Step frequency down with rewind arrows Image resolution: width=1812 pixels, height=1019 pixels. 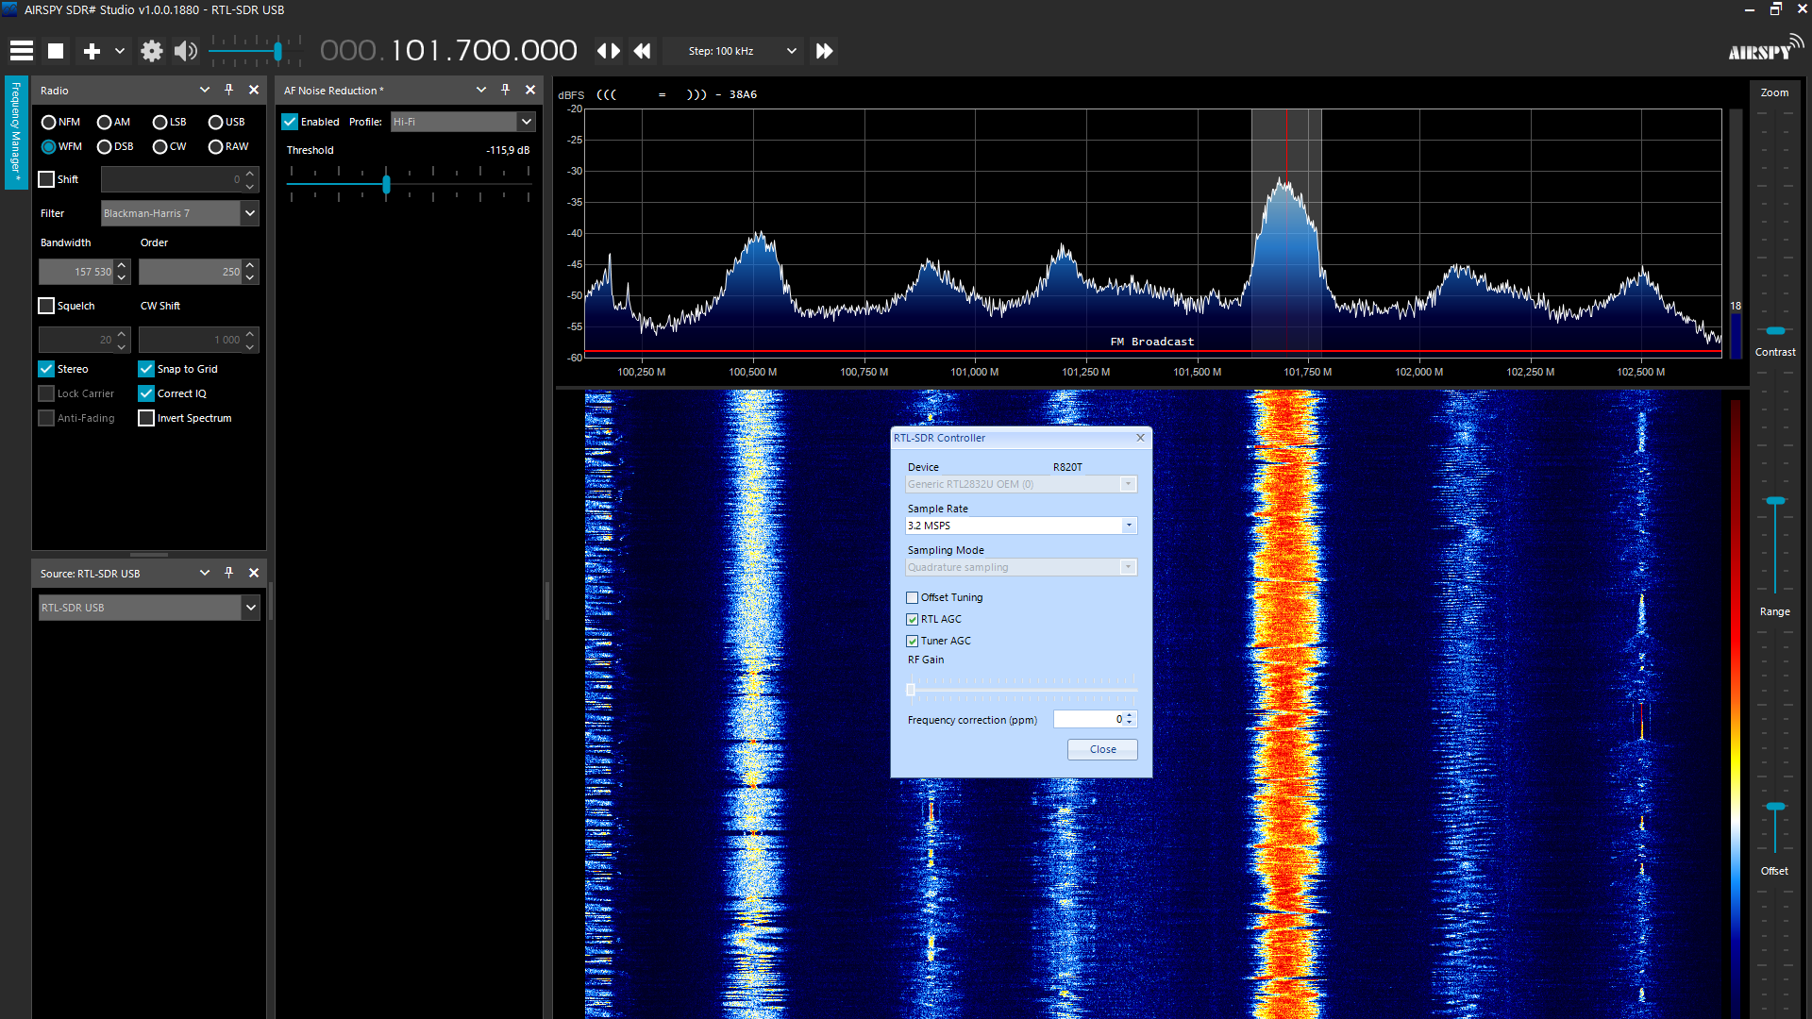coord(642,51)
